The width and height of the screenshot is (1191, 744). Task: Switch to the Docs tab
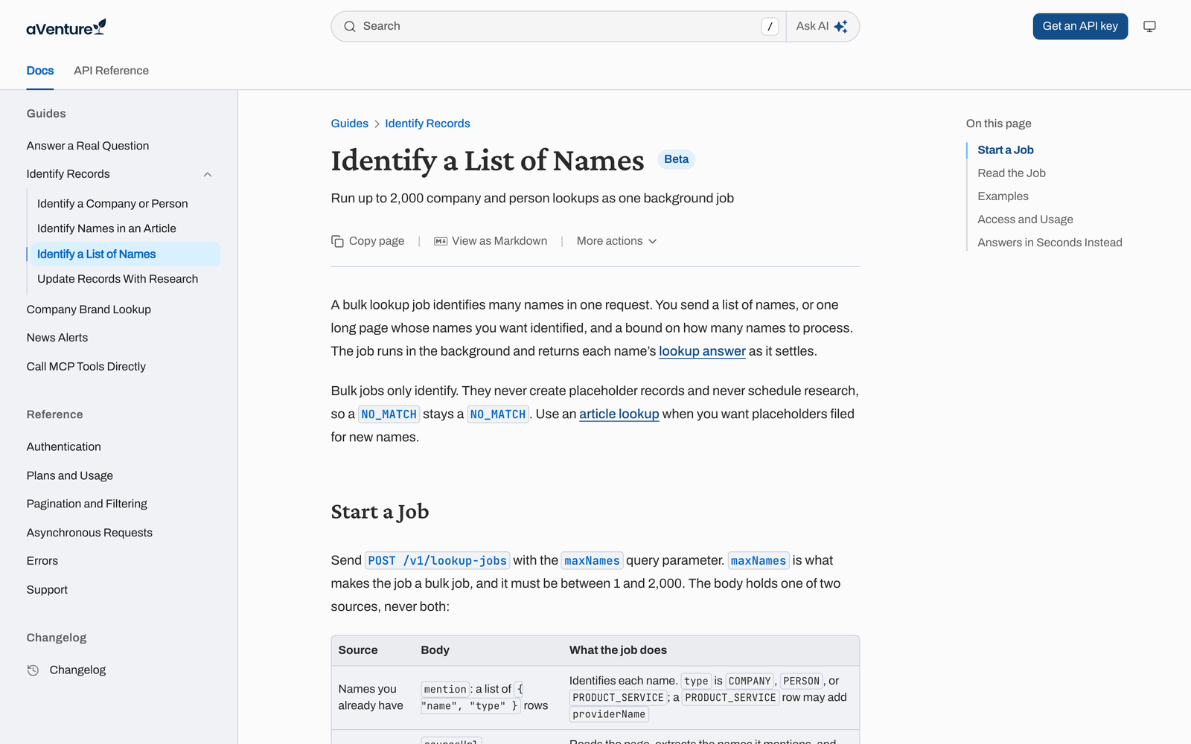[x=40, y=71]
